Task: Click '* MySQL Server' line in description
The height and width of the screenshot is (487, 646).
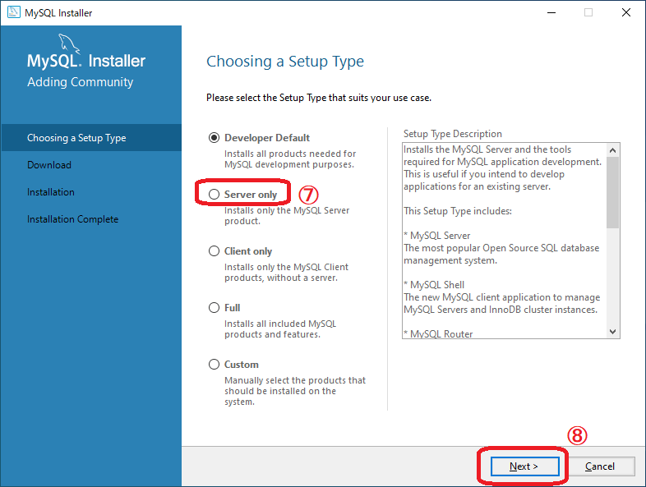Action: click(x=436, y=236)
